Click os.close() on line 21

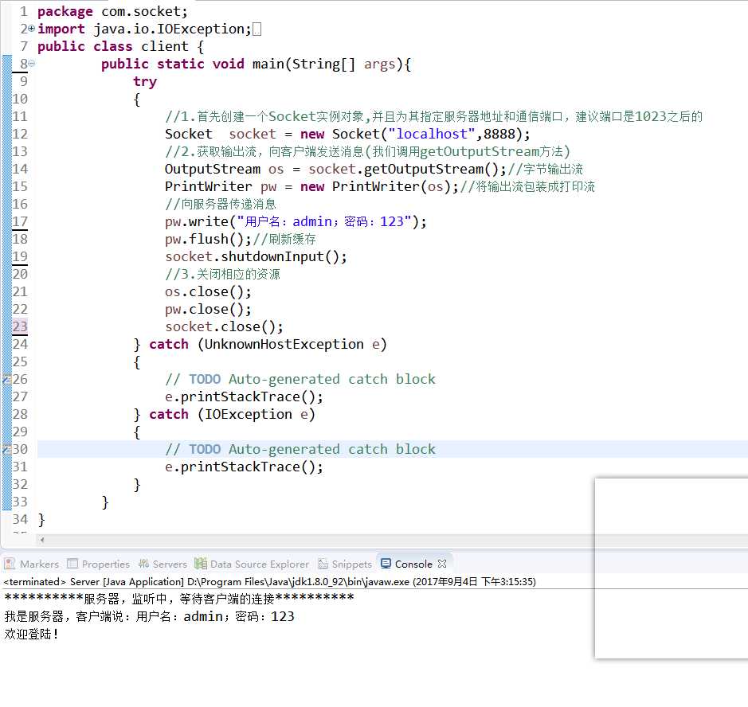[208, 291]
